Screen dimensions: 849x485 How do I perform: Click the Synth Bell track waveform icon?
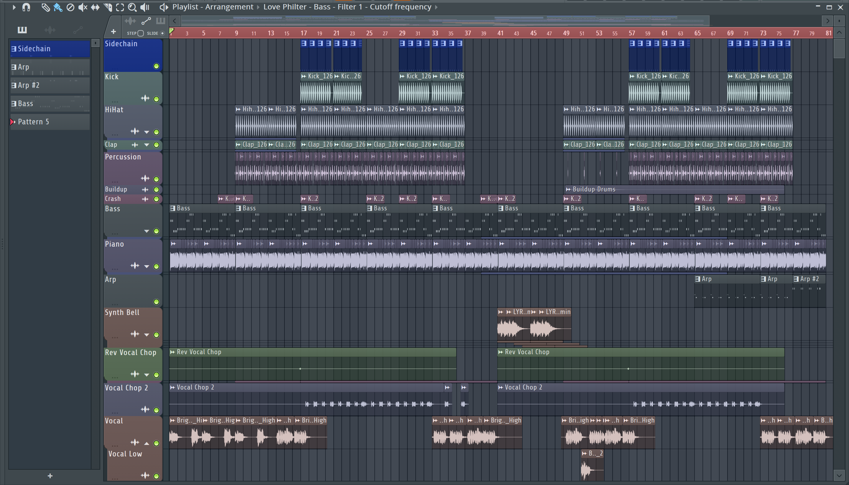(135, 334)
